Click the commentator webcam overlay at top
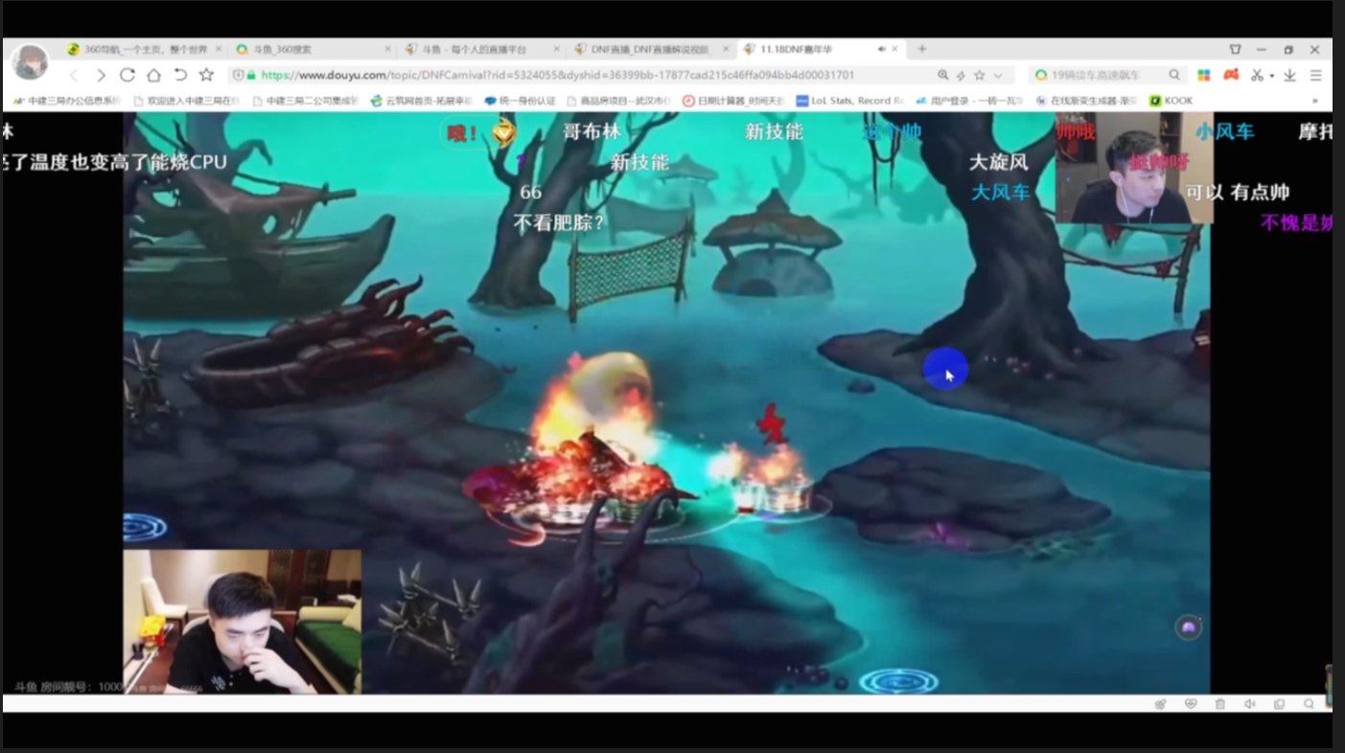This screenshot has width=1345, height=753. 1133,168
